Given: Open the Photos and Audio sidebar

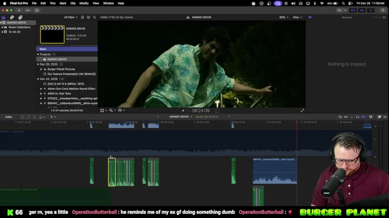Looking at the screenshot, I should pos(12,17).
